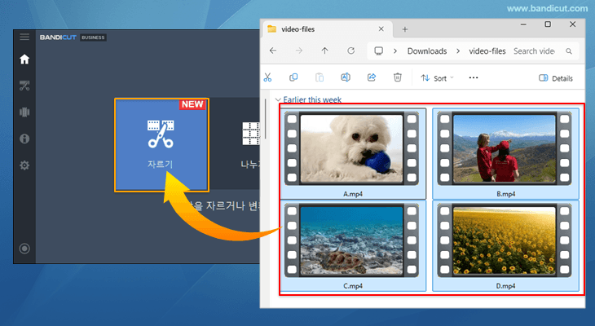Click the Explorer vertical scrollbar
This screenshot has height=326, width=595.
(265, 119)
